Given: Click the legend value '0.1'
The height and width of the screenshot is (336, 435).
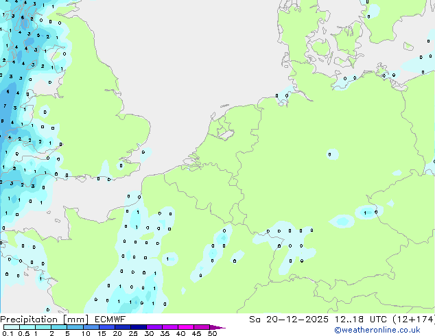Looking at the screenshot, I should pyautogui.click(x=8, y=333).
